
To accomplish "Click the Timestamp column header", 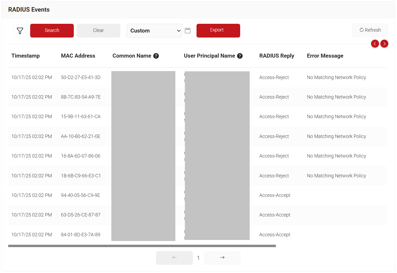I will [x=26, y=56].
